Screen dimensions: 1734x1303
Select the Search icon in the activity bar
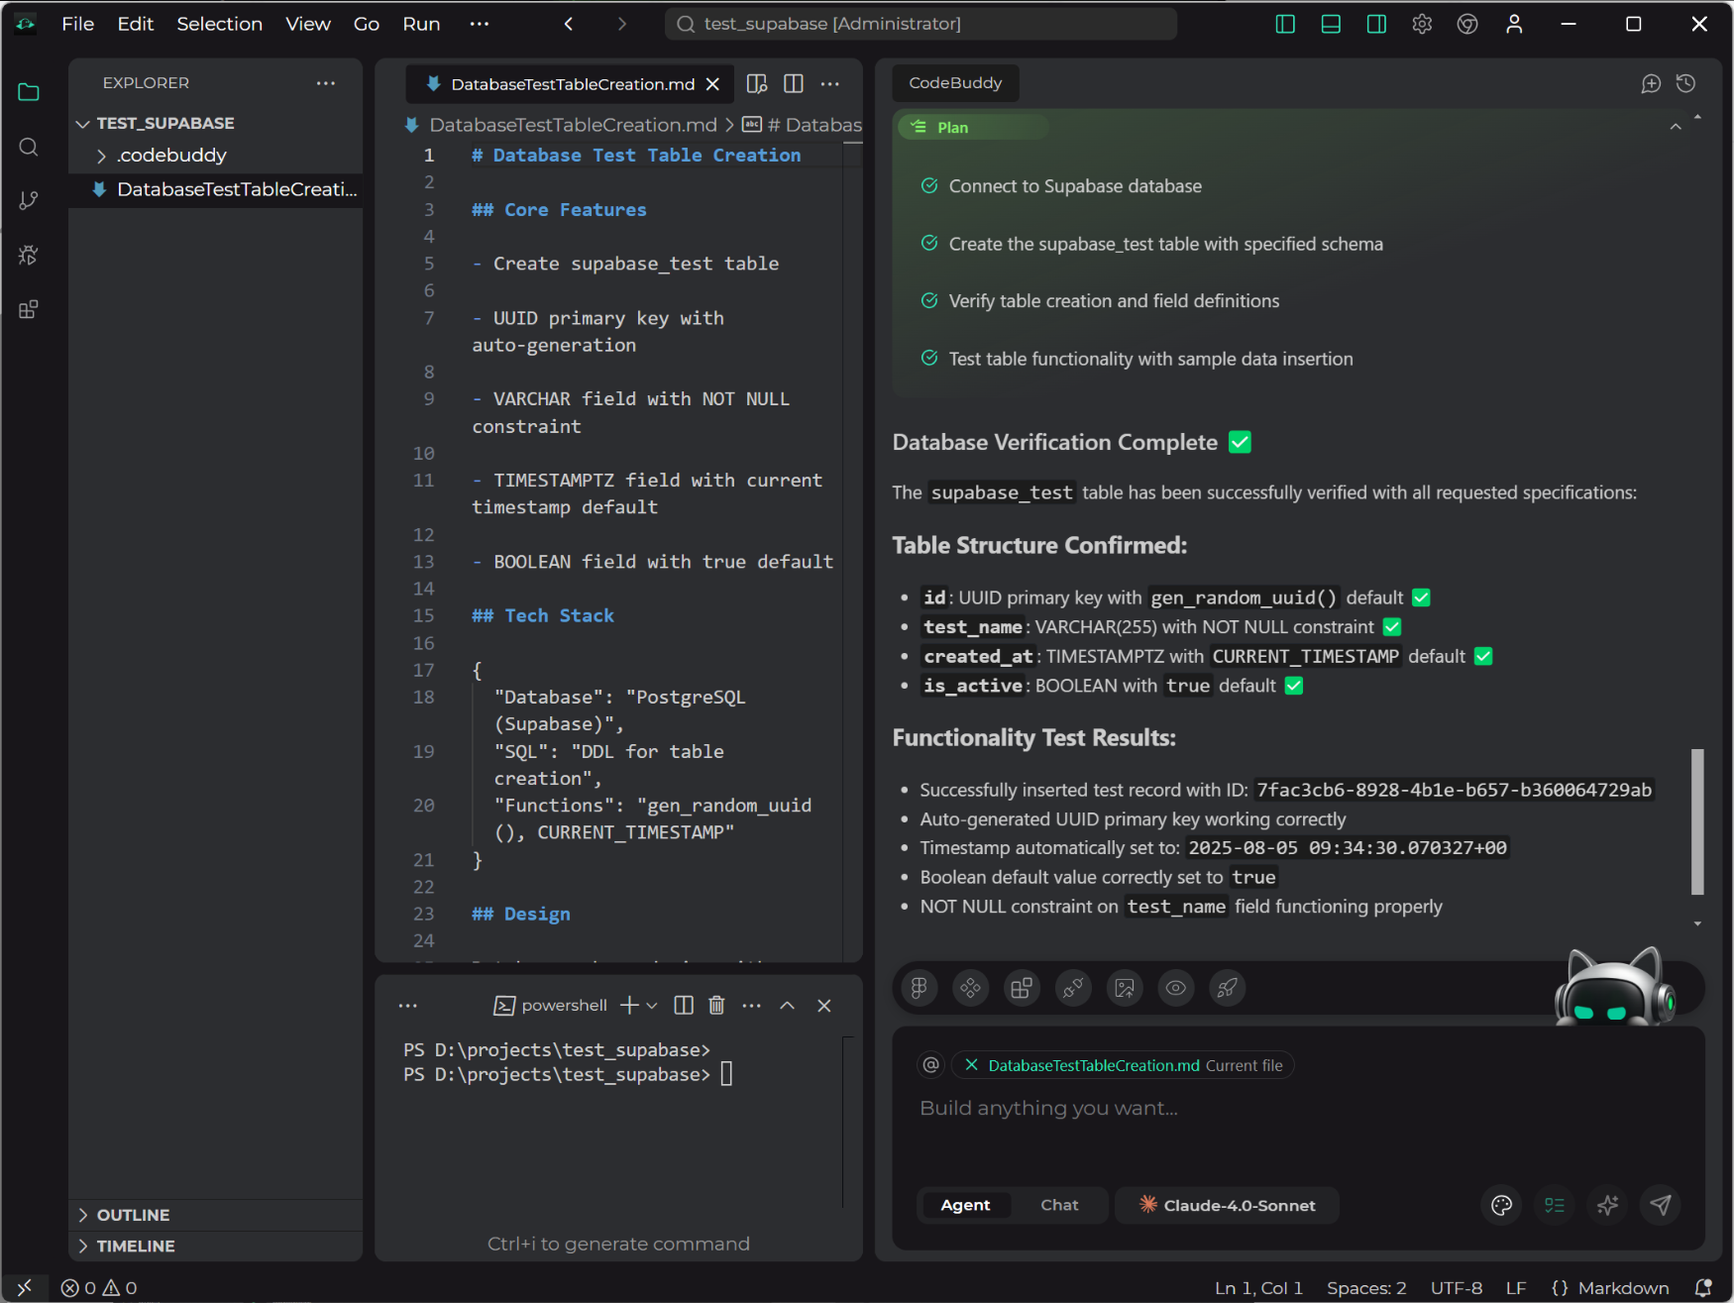[x=28, y=147]
